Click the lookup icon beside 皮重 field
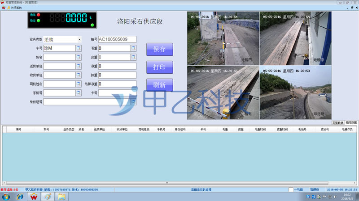Image resolution: width=359 pixels, height=201 pixels. pos(133,57)
